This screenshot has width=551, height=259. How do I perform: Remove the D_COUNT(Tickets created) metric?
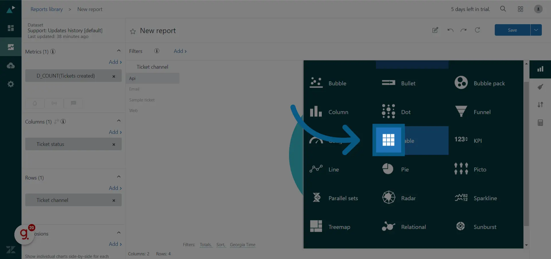114,76
